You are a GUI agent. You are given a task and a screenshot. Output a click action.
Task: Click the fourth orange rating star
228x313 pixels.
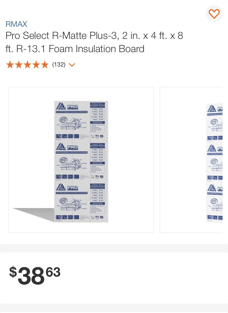pos(36,65)
